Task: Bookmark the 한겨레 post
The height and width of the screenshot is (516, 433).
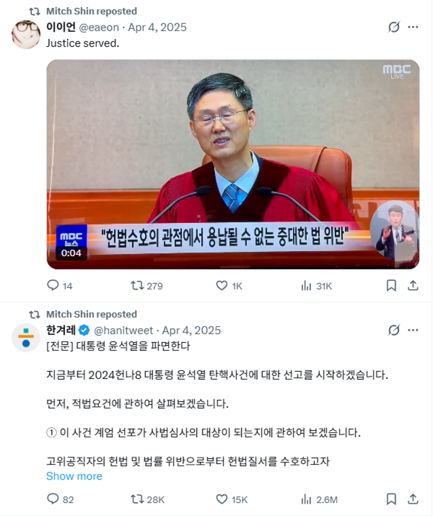Action: (x=391, y=499)
